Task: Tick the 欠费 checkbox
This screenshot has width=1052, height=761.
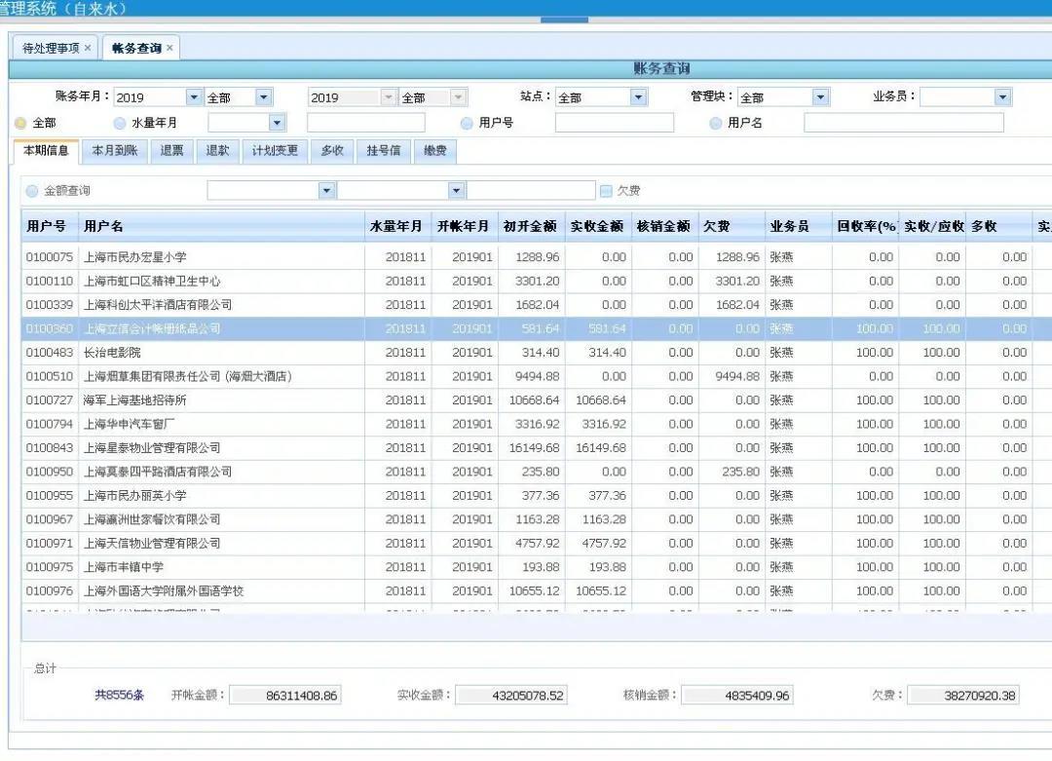Action: [606, 191]
